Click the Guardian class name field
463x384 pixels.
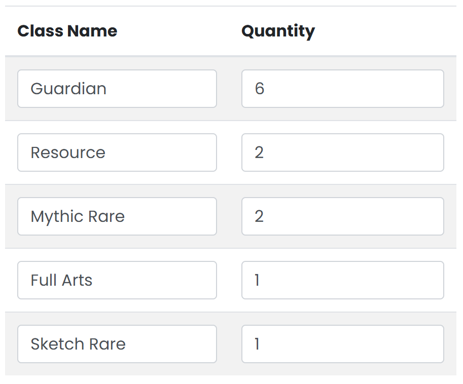pyautogui.click(x=117, y=89)
